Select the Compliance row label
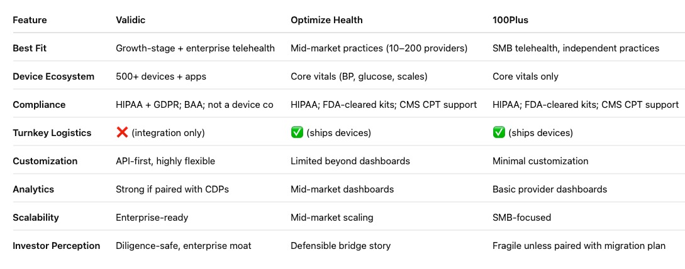 point(39,105)
